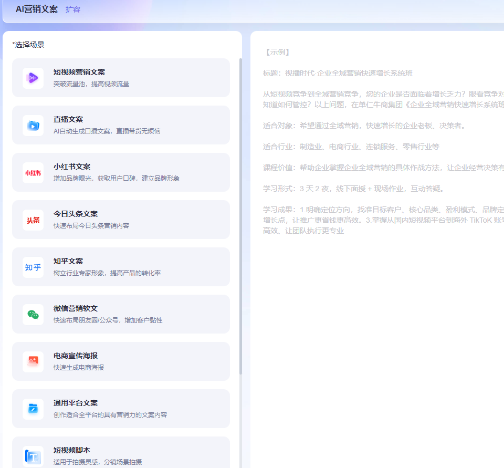Screen dimensions: 504x468
Task: Open the 今日头条文案 scenario
Action: pyautogui.click(x=121, y=219)
